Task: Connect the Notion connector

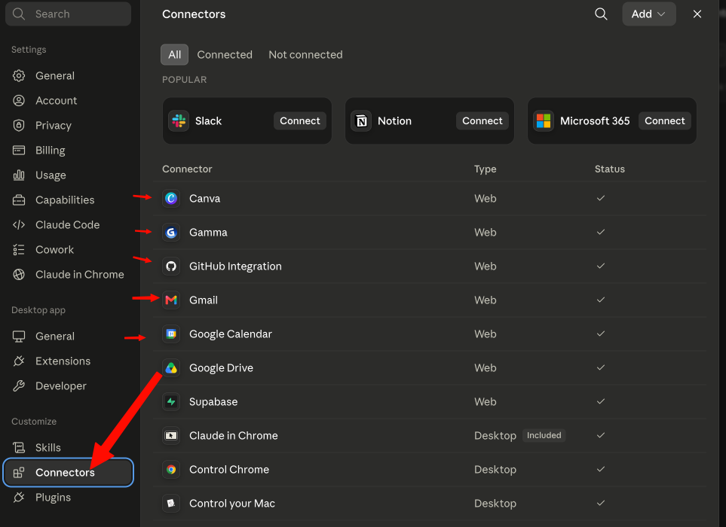Action: [x=482, y=121]
